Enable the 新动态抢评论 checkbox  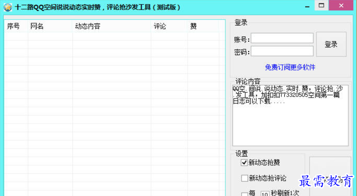(244, 178)
